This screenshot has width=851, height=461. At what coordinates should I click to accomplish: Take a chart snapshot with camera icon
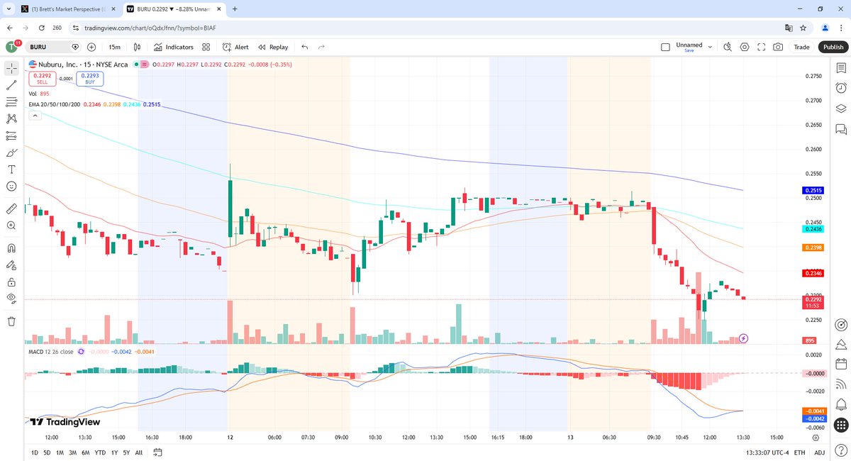click(x=779, y=47)
